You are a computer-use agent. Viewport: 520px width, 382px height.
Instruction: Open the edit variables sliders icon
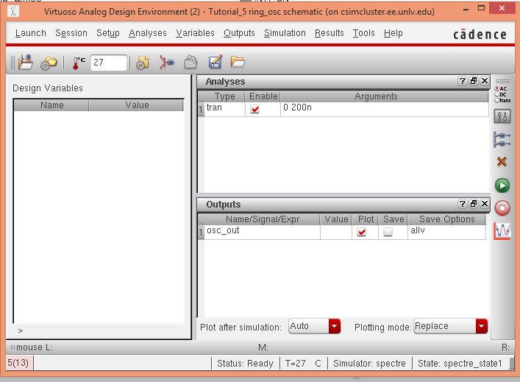click(x=502, y=116)
